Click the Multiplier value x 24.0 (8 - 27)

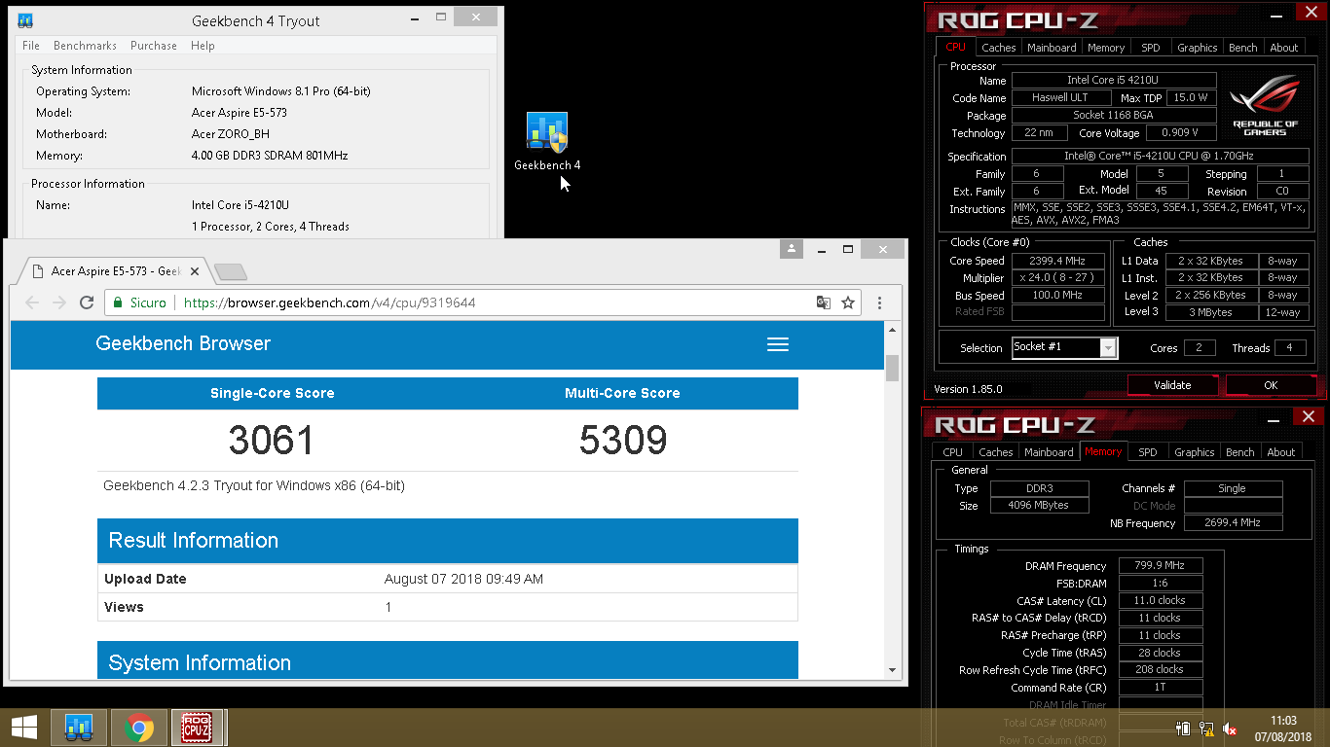coord(1058,278)
